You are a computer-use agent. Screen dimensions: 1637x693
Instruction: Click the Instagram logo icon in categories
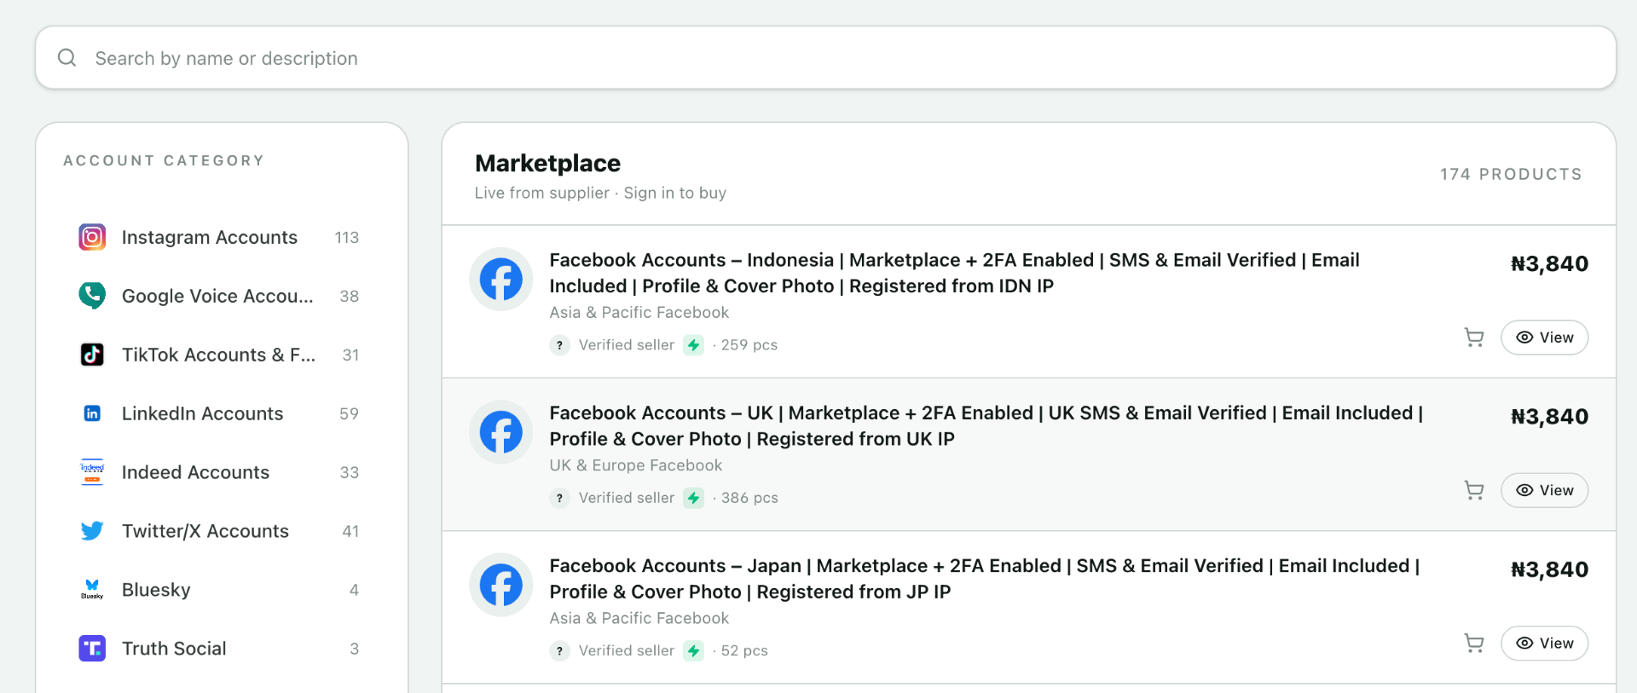click(92, 237)
